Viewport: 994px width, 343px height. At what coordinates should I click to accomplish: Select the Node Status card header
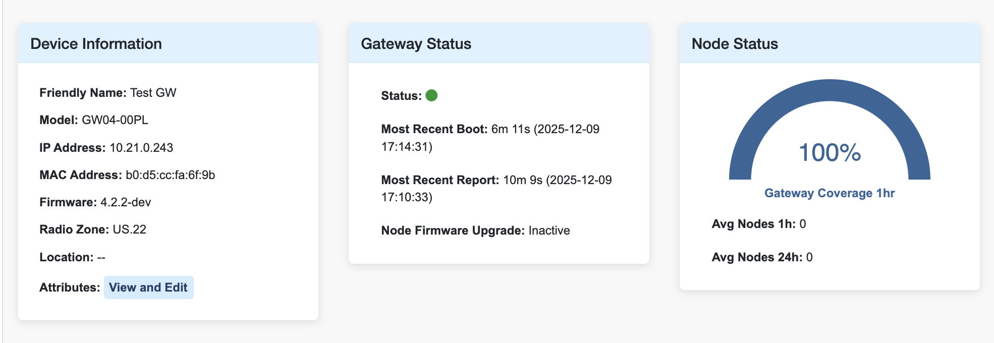pos(735,44)
